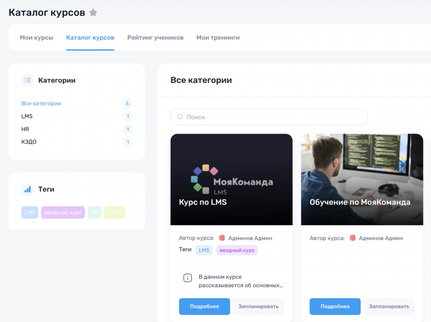Switch to Рейтинг учеников tab
Screen dimensions: 431x322
click(155, 38)
